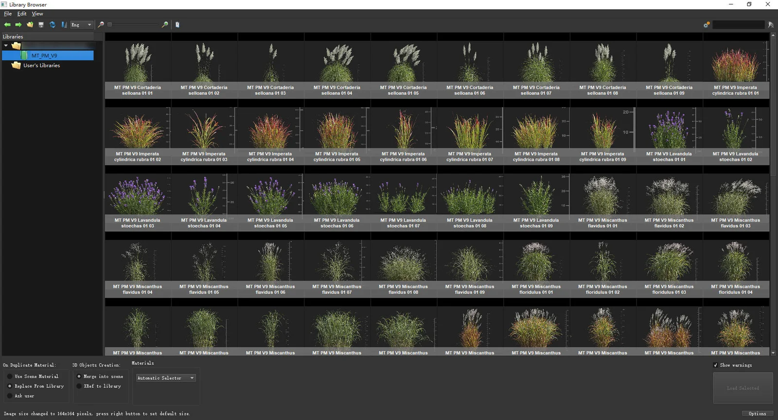Select Cortaderia selloana 01 09 thumbnail
Viewport: 778px width, 420px height.
(x=669, y=66)
